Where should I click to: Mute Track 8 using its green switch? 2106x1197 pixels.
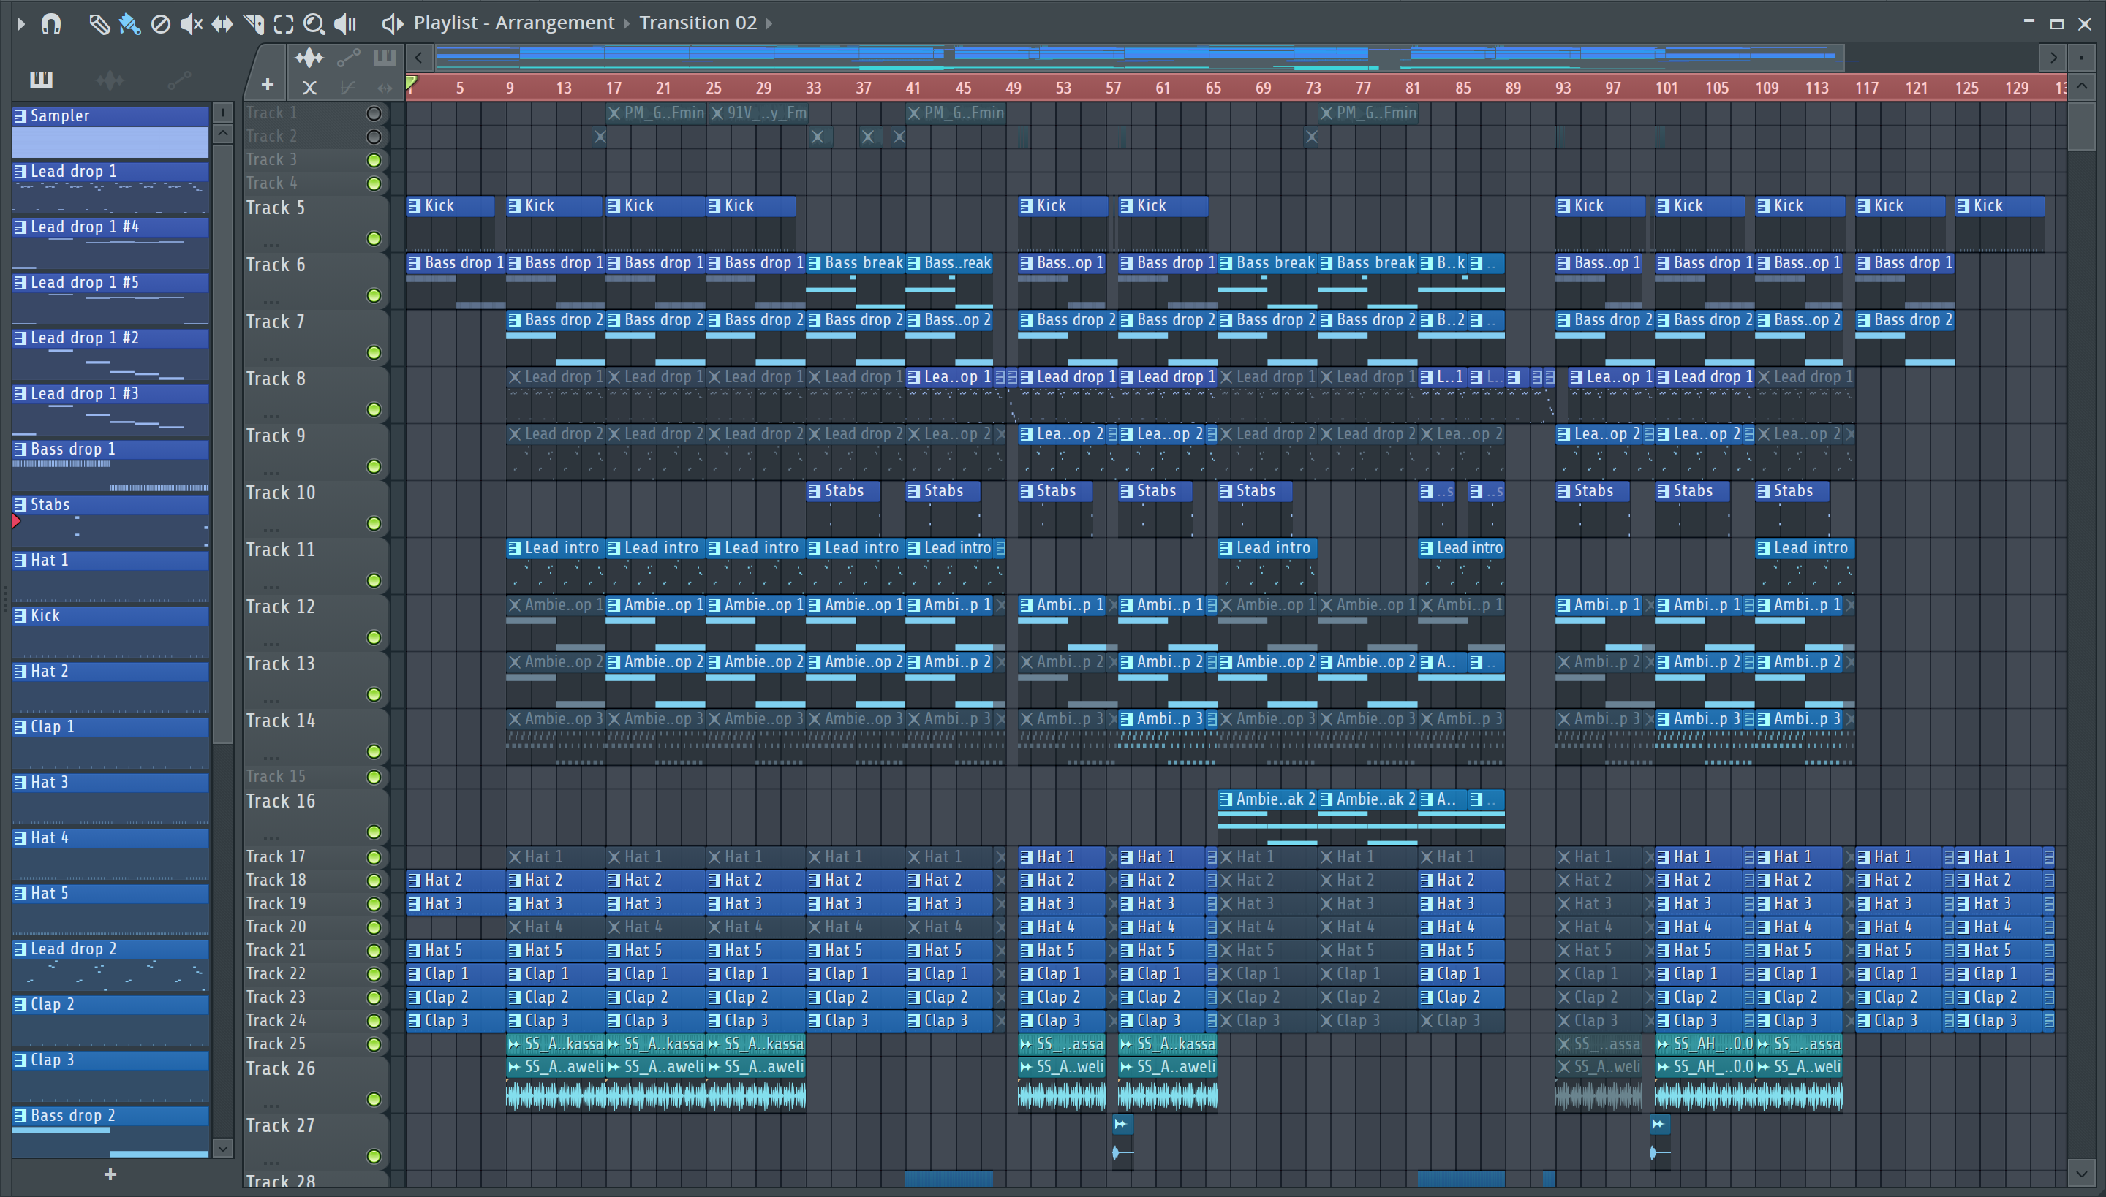coord(374,409)
